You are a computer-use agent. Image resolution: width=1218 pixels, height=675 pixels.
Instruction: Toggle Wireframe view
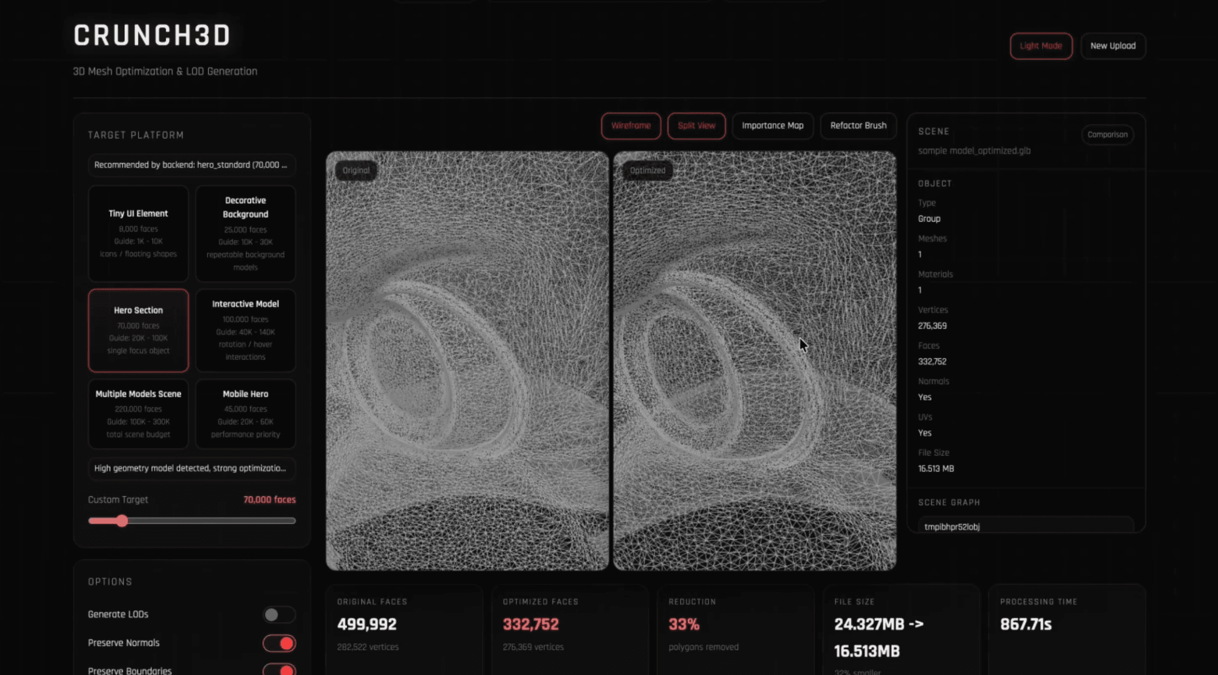[x=631, y=126]
